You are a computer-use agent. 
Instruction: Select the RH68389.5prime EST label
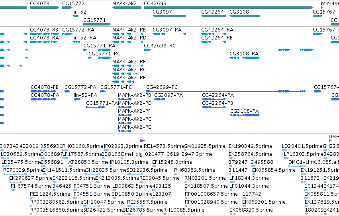click(194, 170)
